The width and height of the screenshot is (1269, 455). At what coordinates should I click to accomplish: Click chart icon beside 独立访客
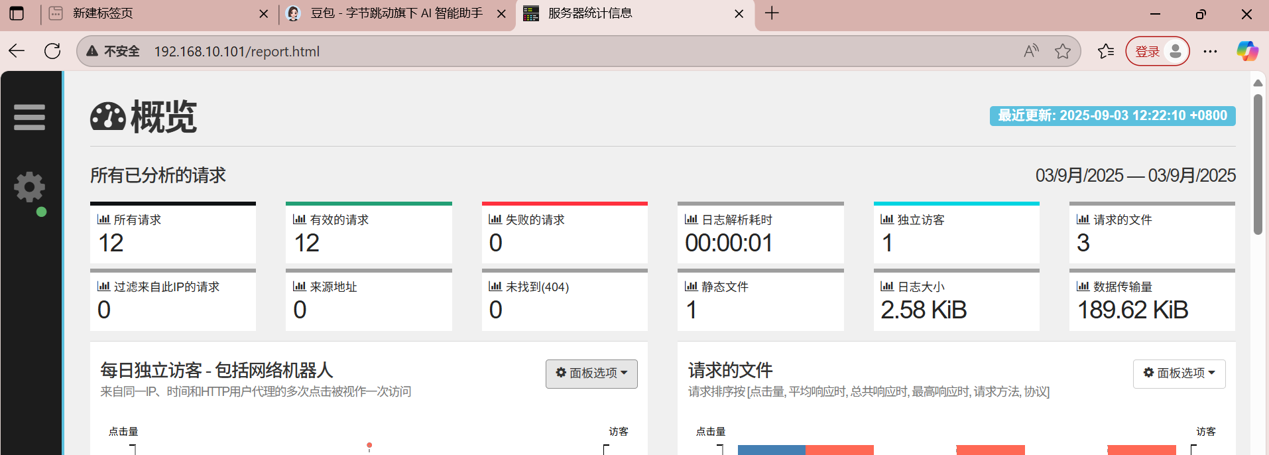pos(887,220)
